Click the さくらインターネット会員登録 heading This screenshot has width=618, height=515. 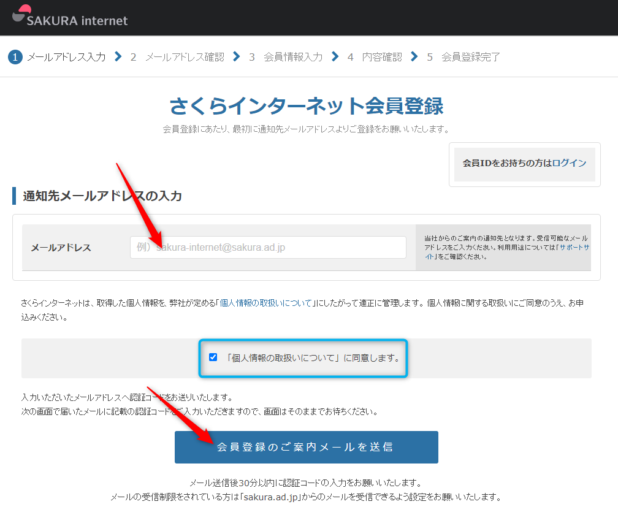307,106
